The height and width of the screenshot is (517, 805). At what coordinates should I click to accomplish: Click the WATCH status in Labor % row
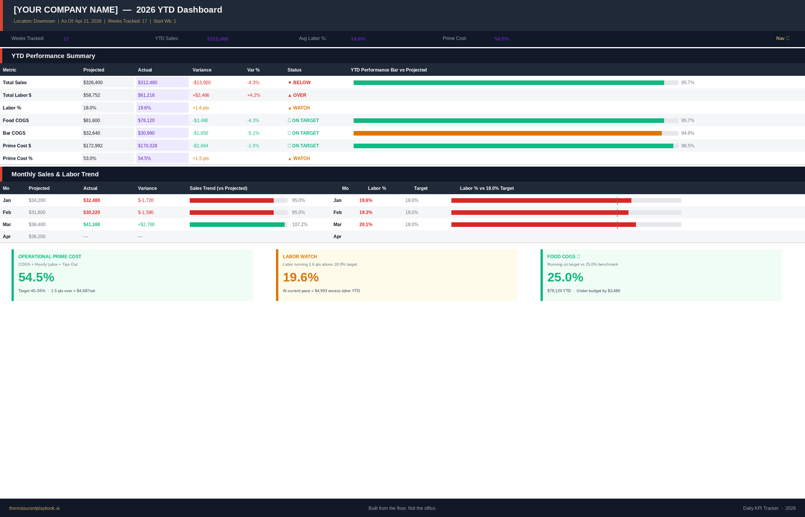coord(299,108)
